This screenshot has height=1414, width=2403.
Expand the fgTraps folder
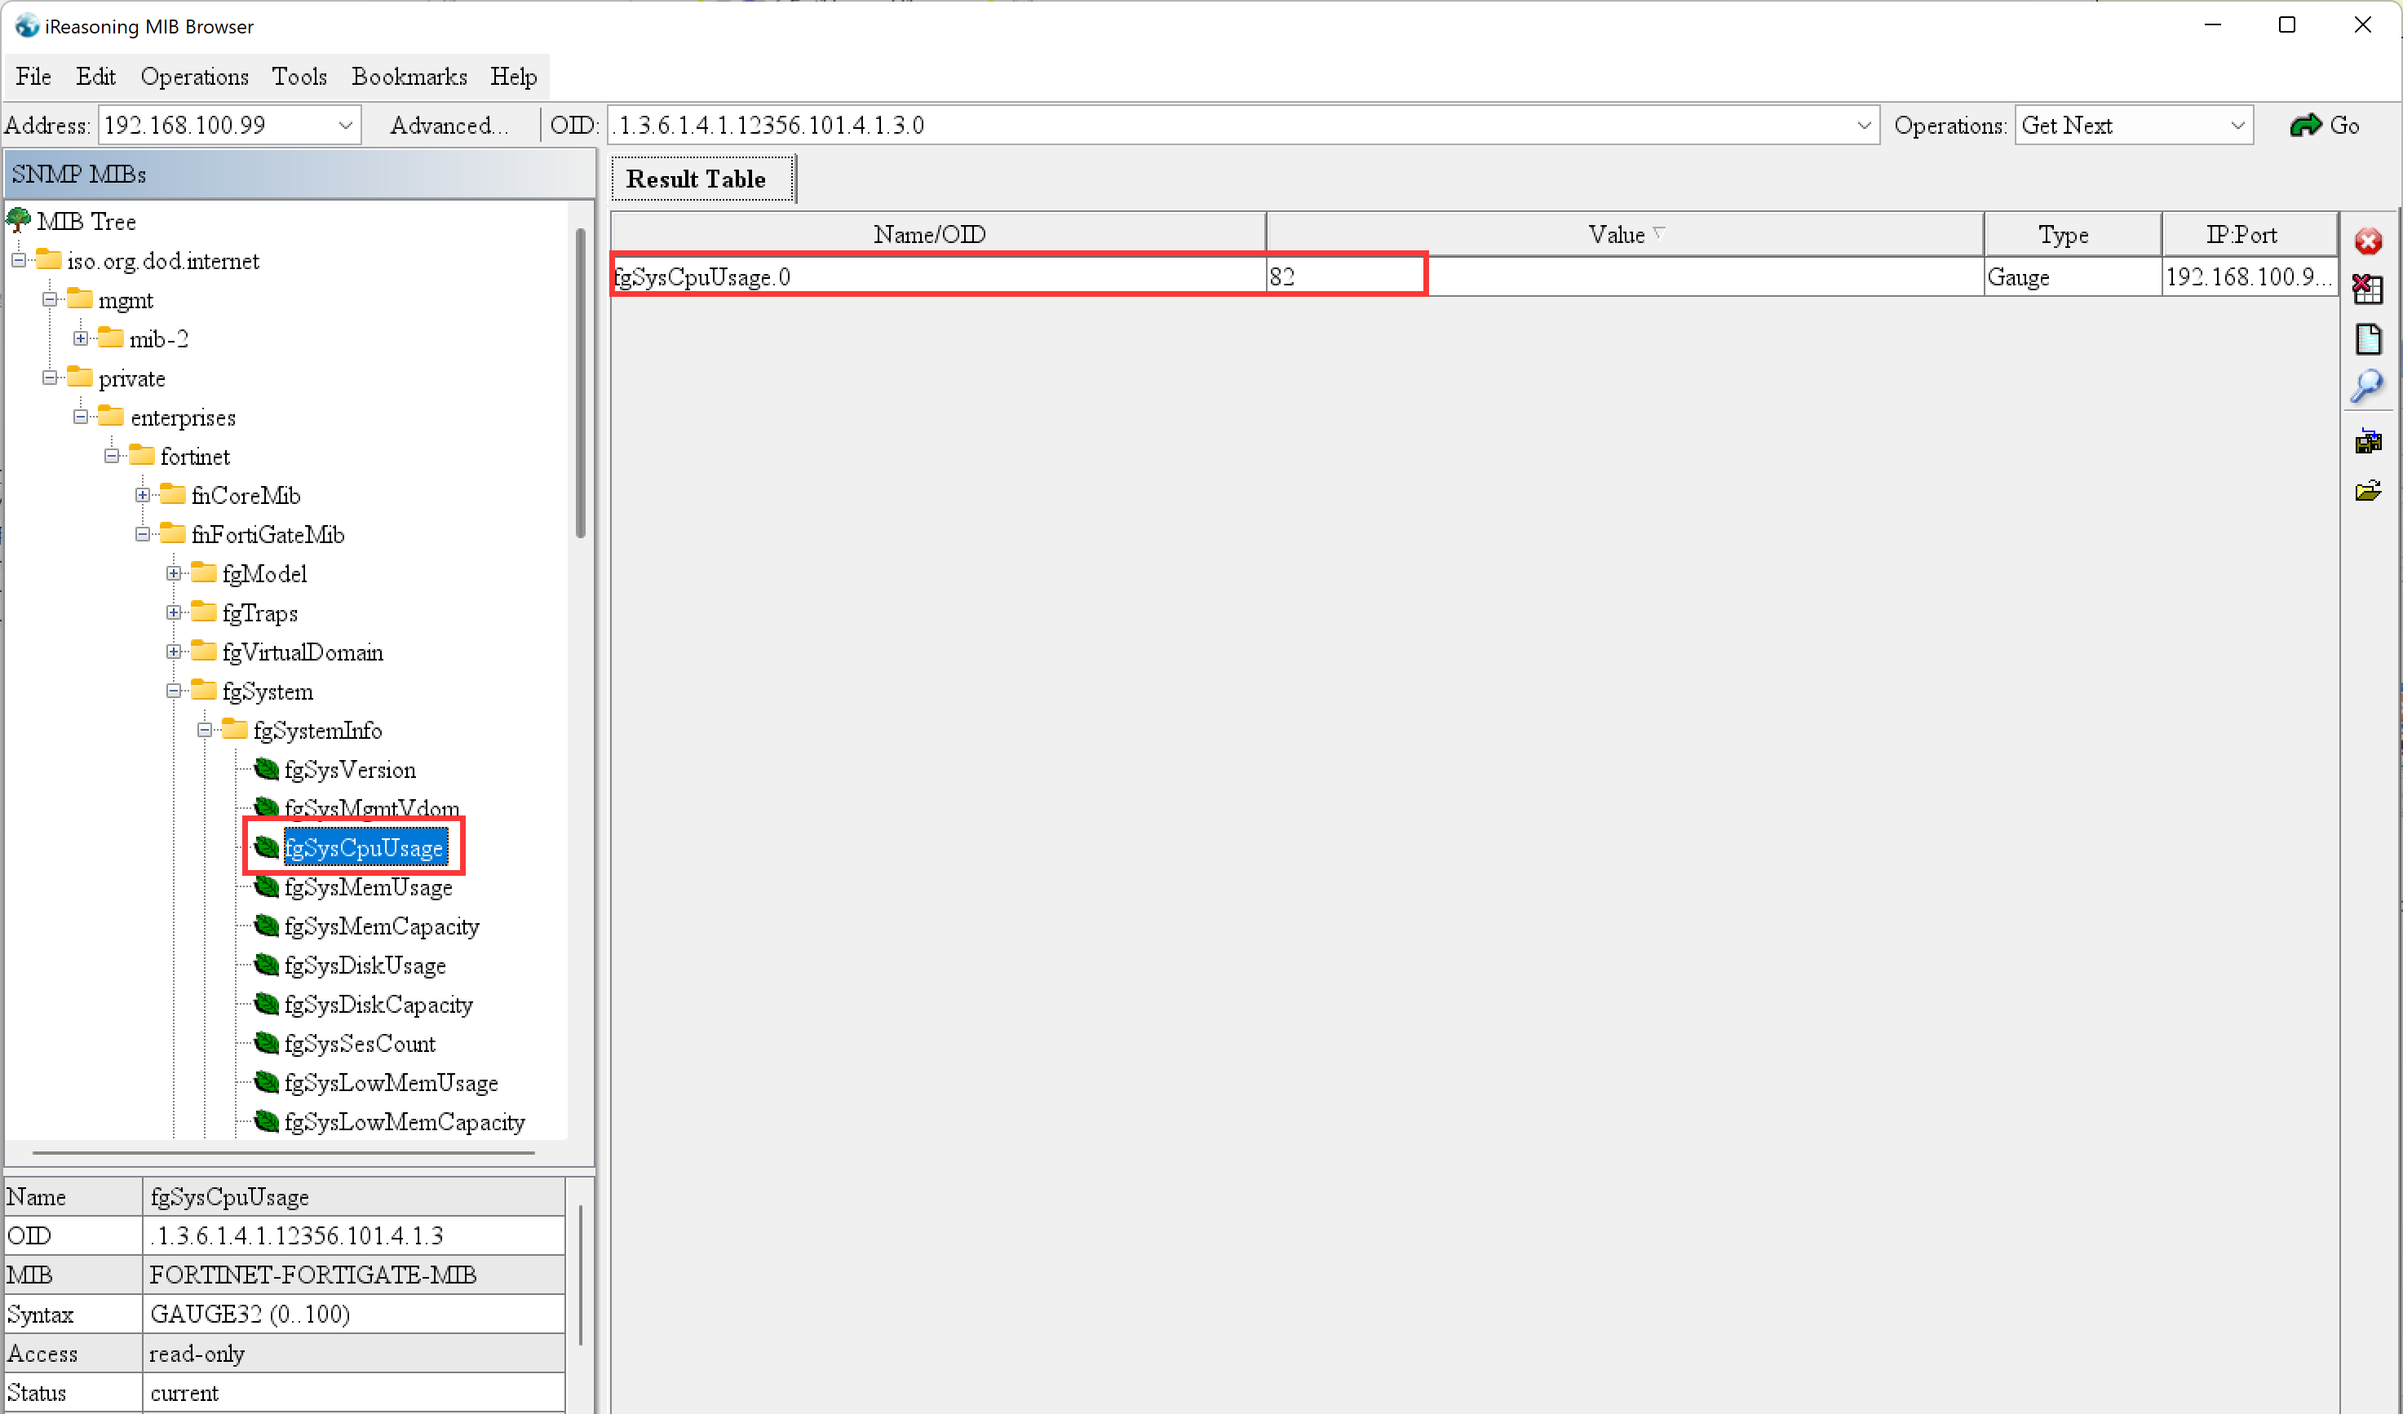174,613
